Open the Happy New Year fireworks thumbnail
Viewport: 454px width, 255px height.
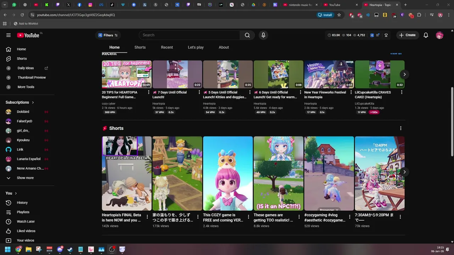click(x=329, y=74)
